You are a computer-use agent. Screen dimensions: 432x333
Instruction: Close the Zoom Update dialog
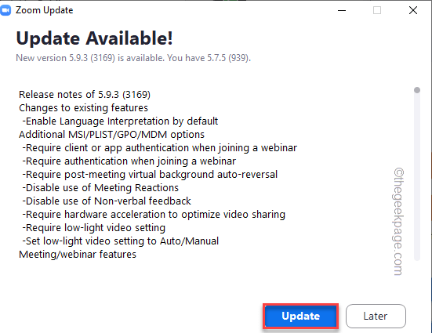click(x=412, y=10)
